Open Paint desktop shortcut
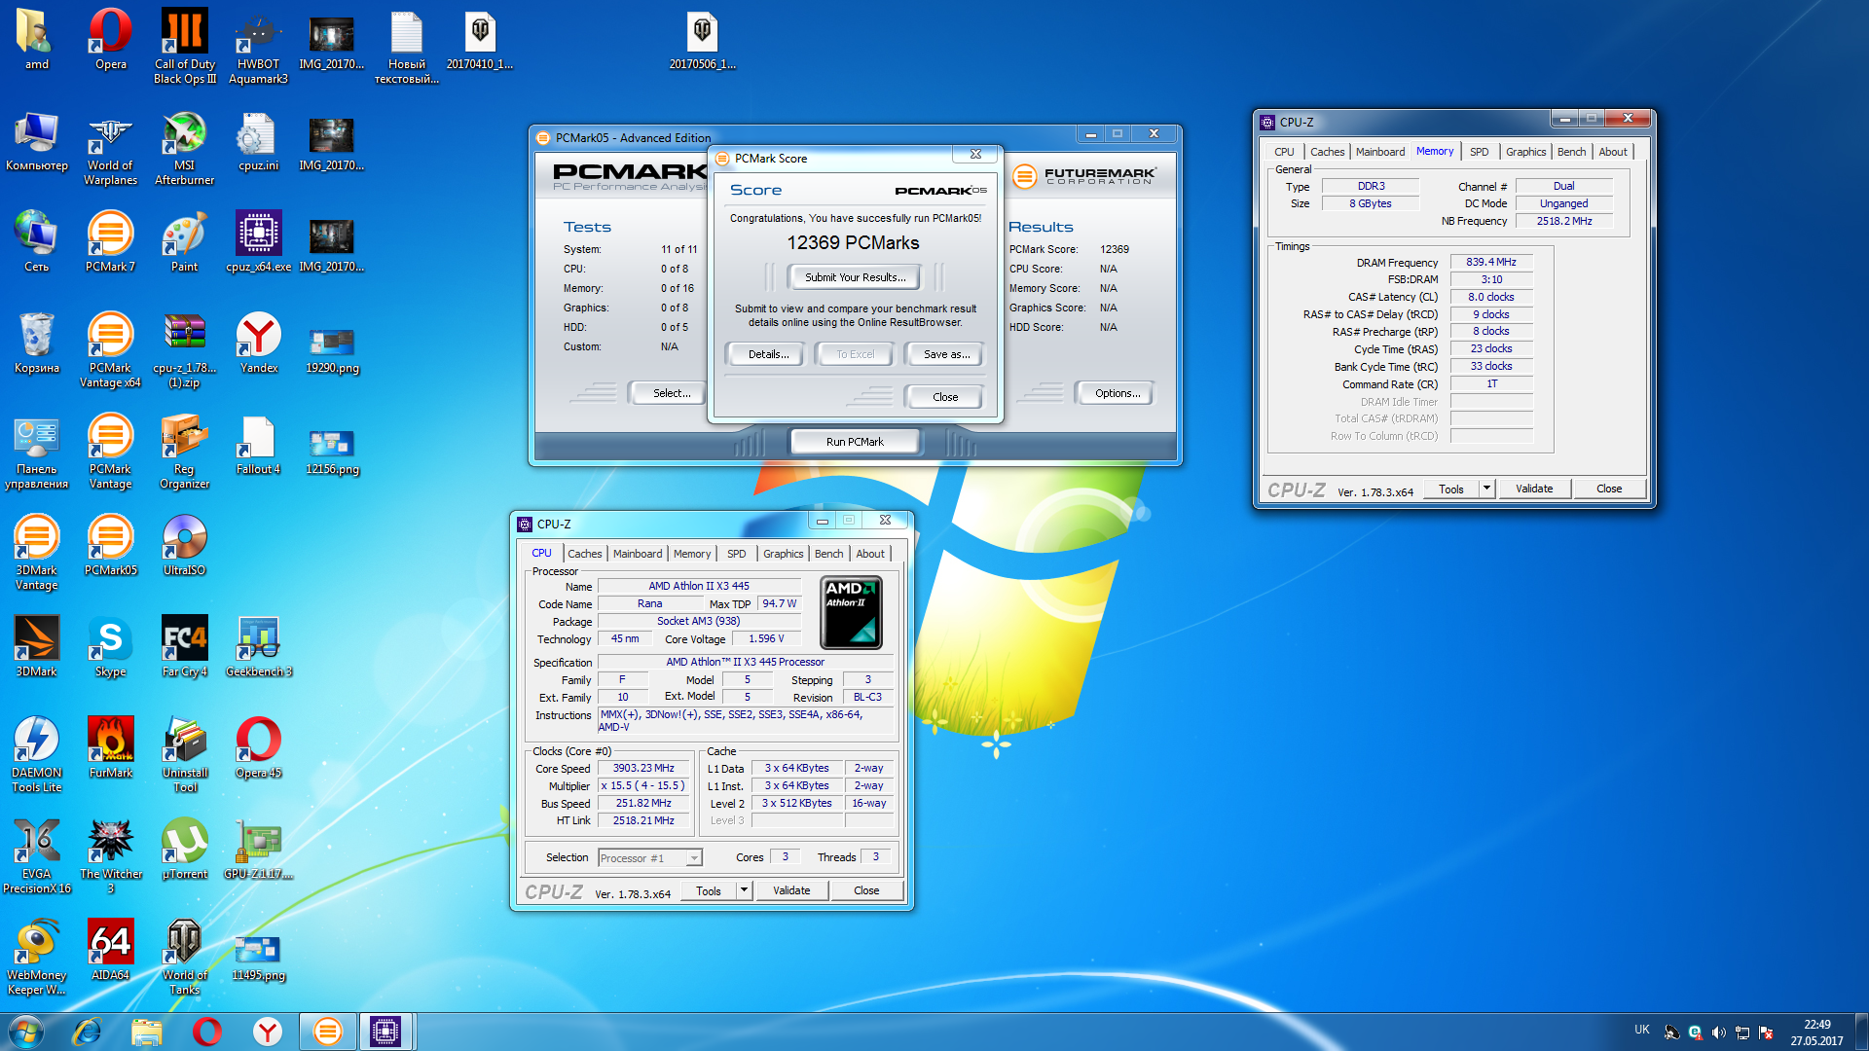The height and width of the screenshot is (1051, 1869). [x=184, y=241]
